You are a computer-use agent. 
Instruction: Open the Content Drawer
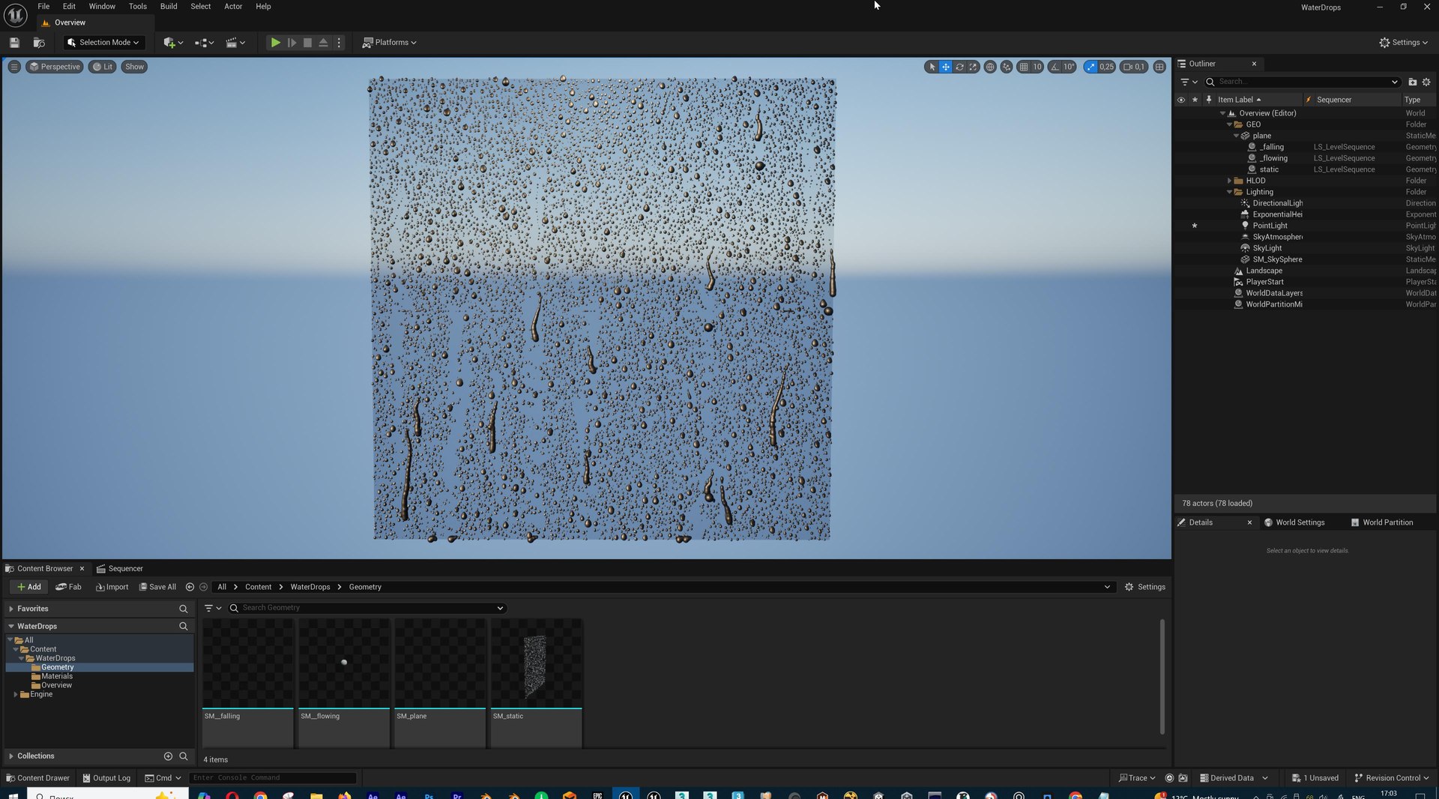coord(37,778)
